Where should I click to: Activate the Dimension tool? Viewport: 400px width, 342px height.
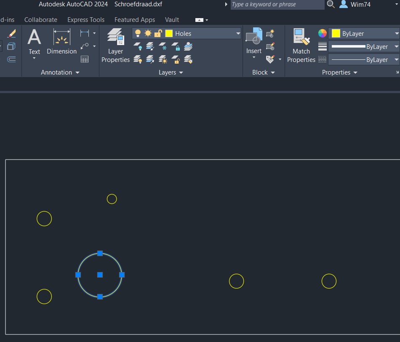[62, 42]
